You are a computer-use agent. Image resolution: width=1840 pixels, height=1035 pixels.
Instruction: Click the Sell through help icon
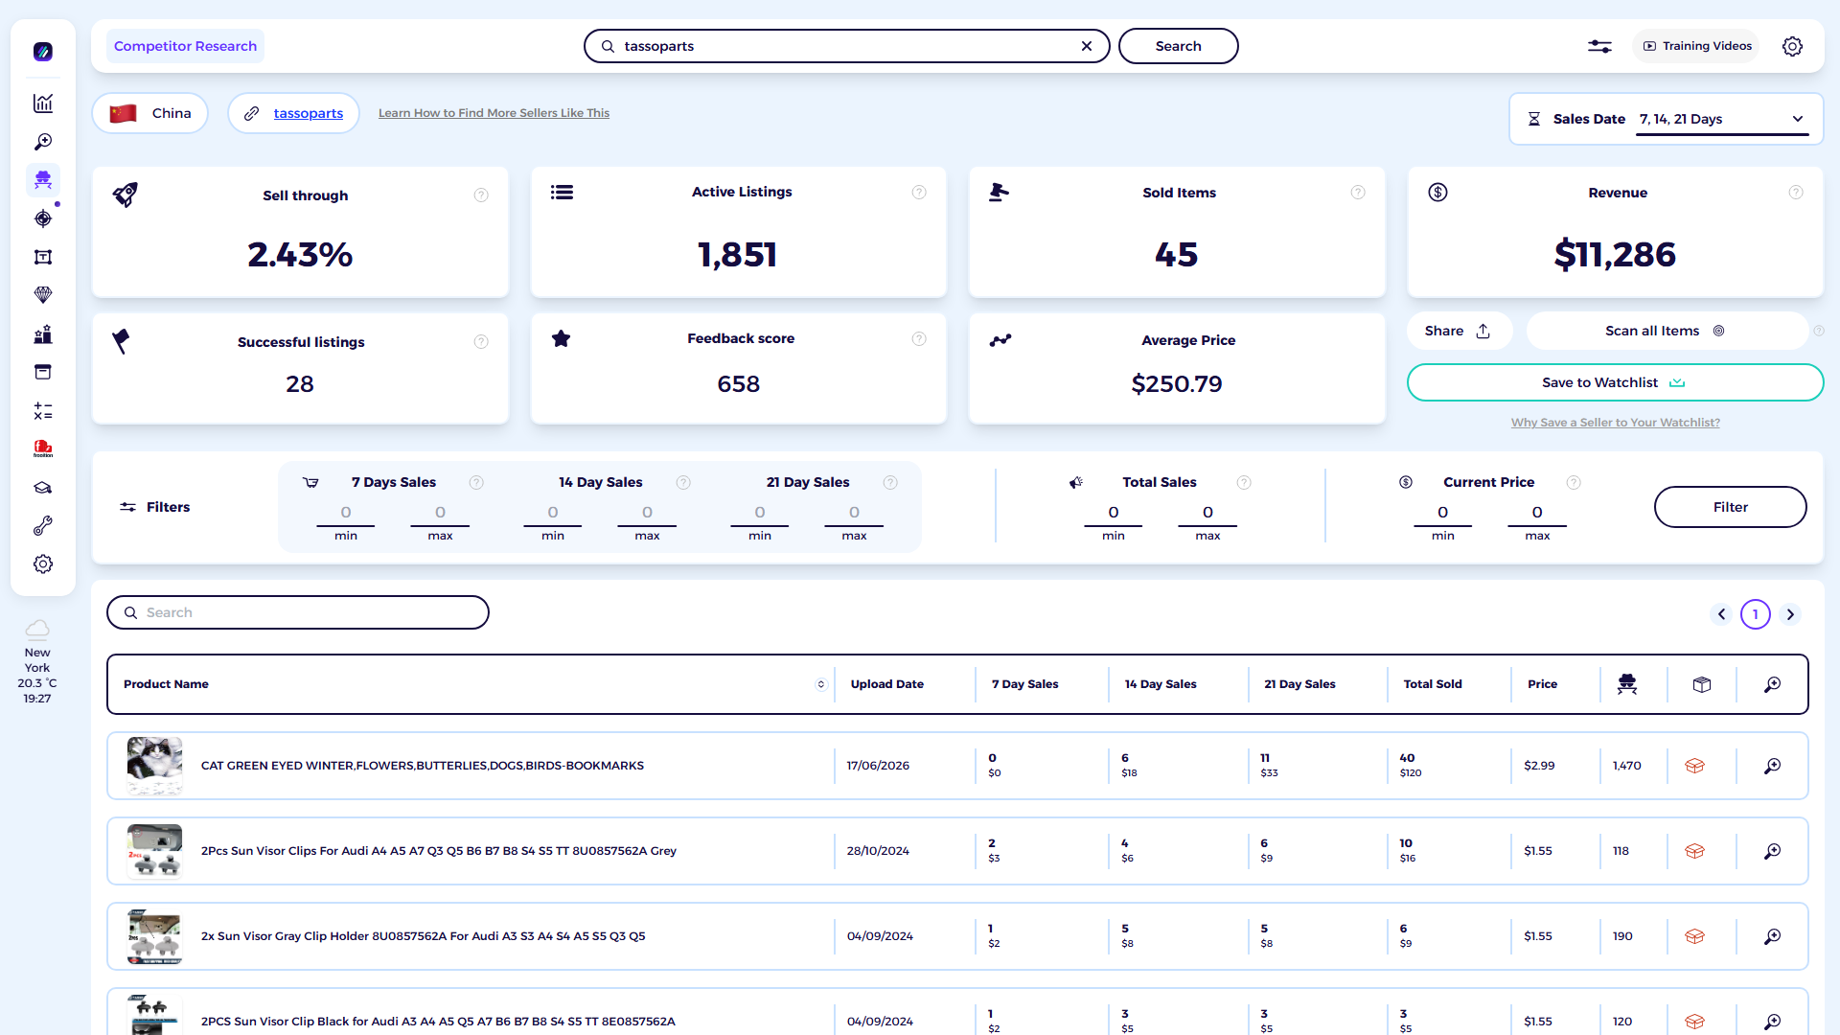click(x=481, y=195)
